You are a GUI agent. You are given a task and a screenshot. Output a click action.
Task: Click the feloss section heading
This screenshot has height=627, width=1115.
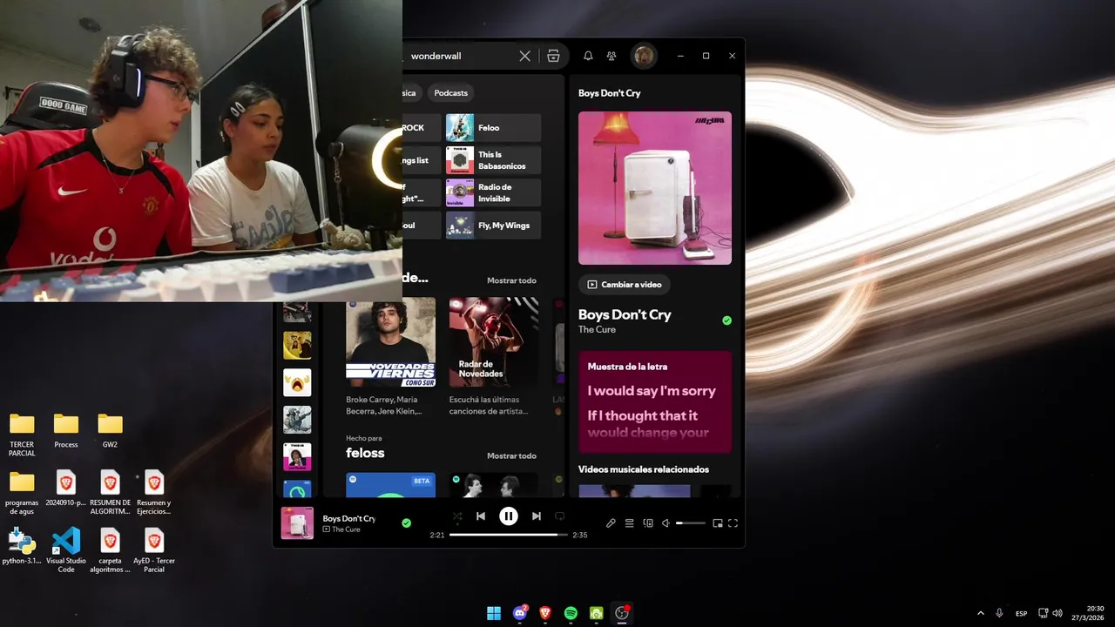click(x=365, y=453)
